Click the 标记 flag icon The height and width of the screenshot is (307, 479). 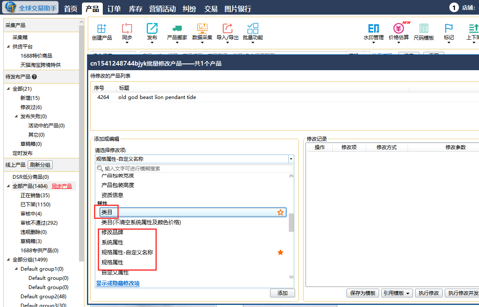[449, 28]
